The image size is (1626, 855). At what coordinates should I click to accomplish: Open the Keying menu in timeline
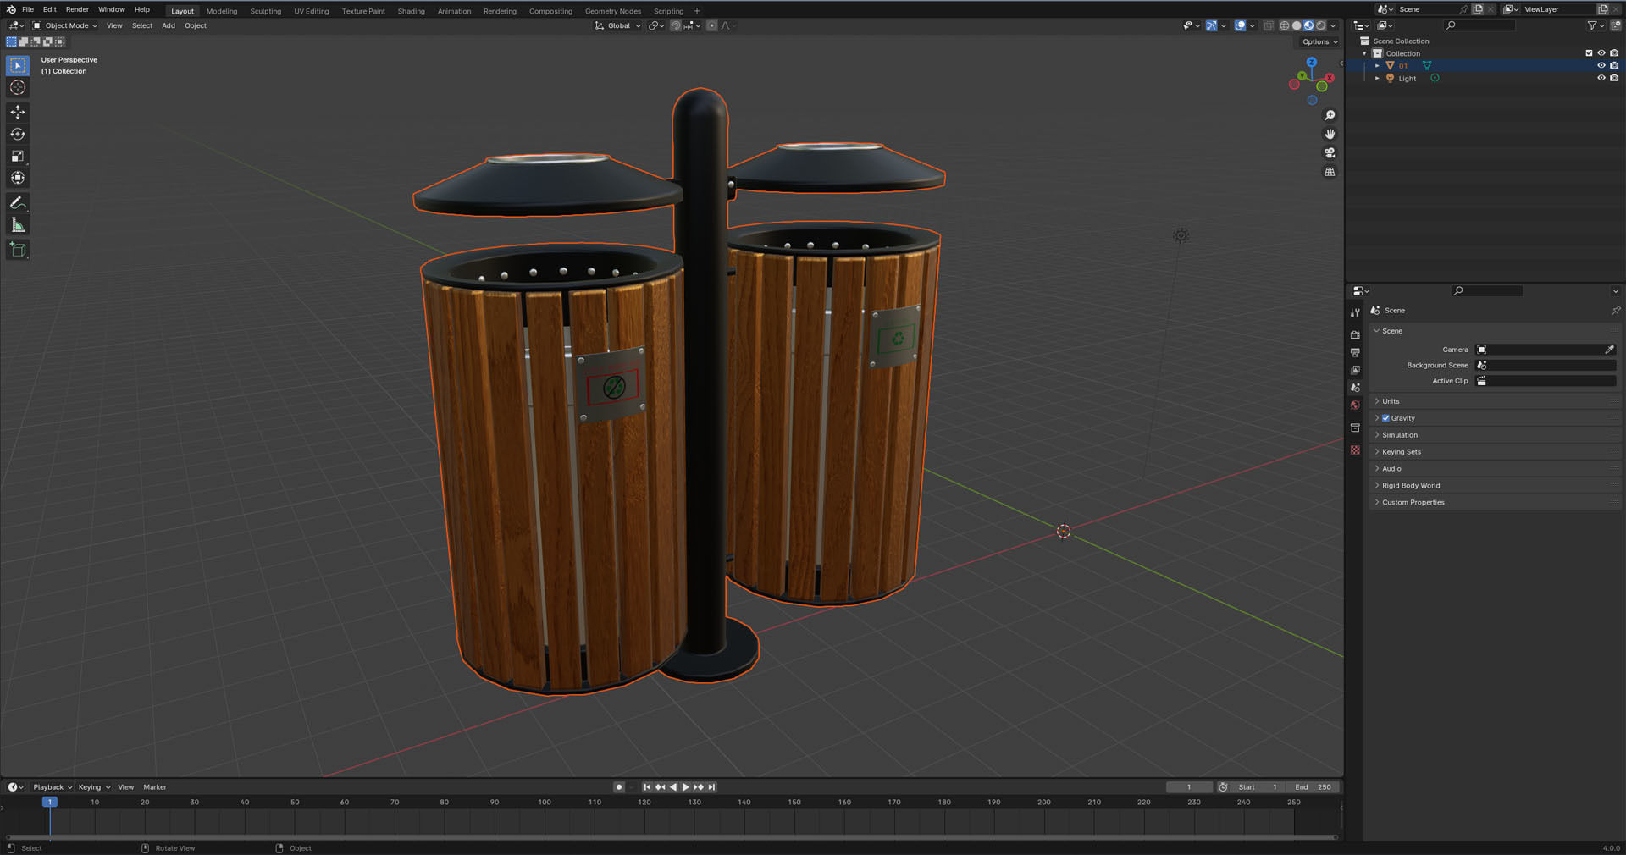click(93, 787)
